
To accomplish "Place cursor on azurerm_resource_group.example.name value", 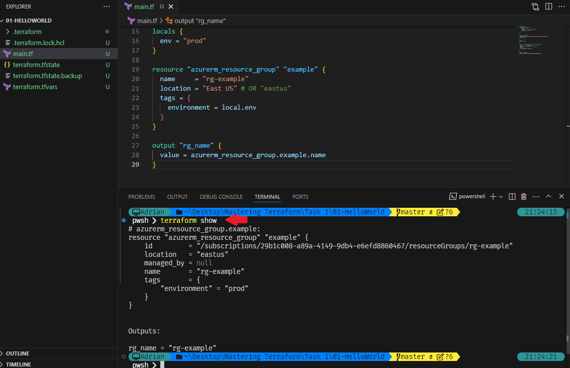I will 258,155.
